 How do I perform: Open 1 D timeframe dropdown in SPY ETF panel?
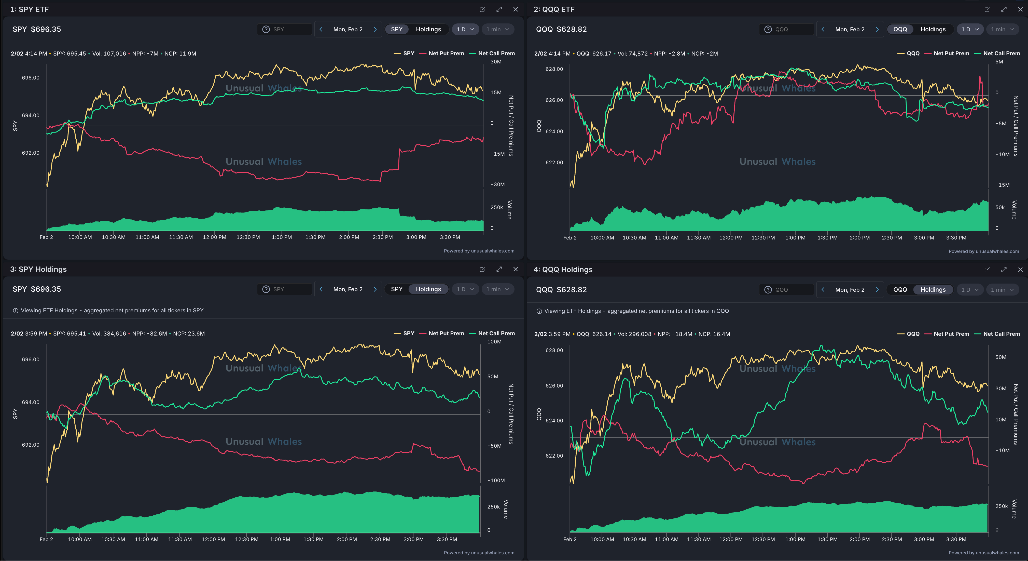465,29
